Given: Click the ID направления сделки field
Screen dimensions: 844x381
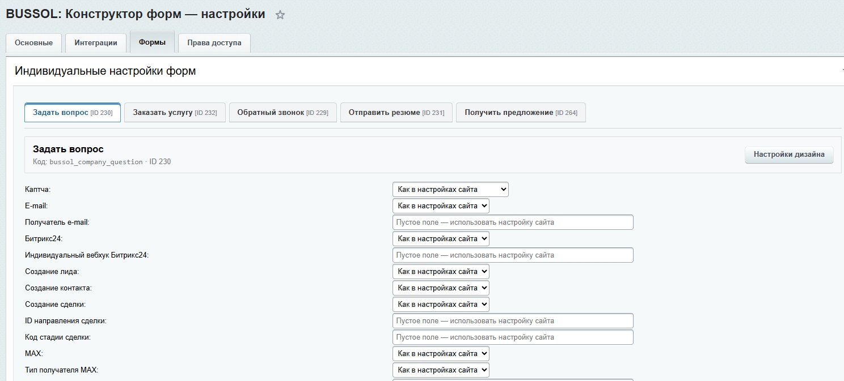Looking at the screenshot, I should tap(513, 321).
